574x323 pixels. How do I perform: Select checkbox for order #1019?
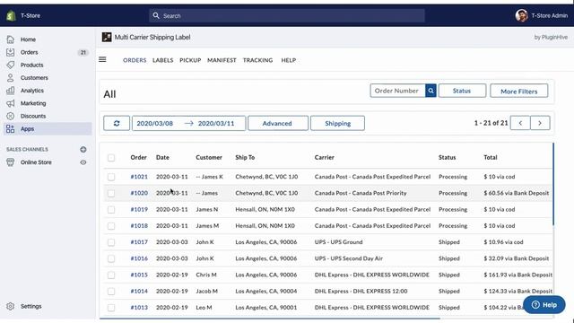[x=111, y=209]
